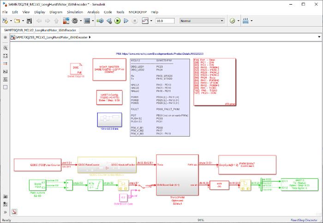Click the Run simulation play button
This screenshot has width=323, height=223.
click(x=118, y=21)
